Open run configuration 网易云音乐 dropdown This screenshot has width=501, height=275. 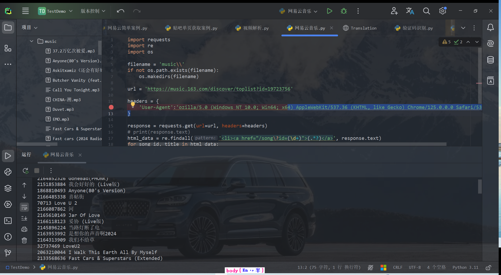298,11
